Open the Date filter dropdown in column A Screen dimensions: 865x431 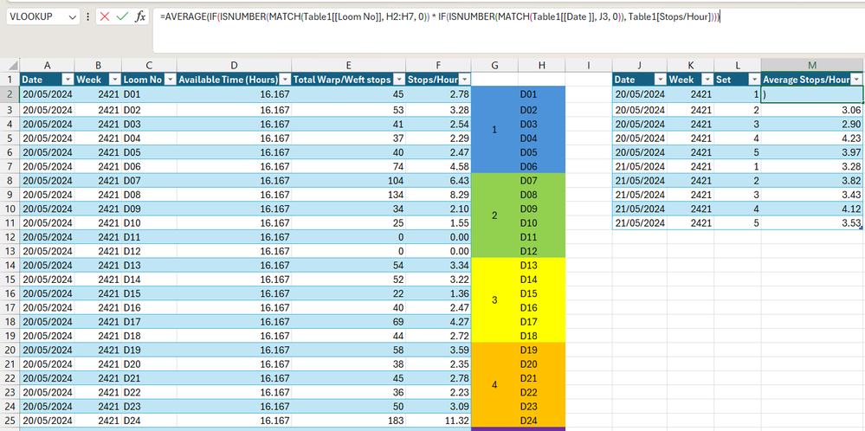[68, 80]
